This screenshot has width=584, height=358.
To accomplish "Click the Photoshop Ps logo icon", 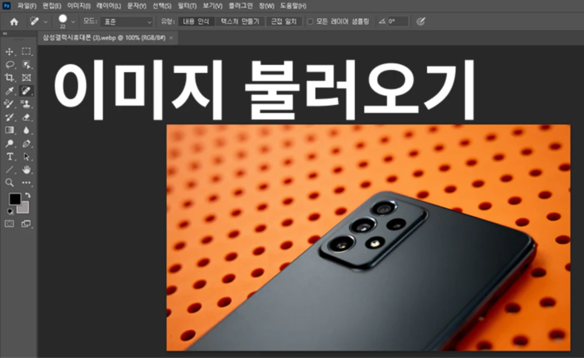I will pyautogui.click(x=6, y=5).
